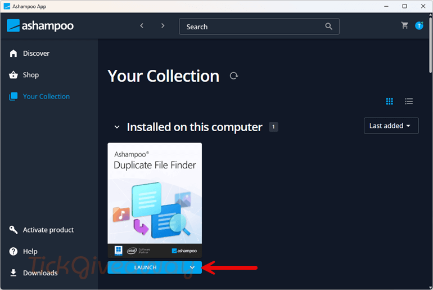Click the Help question mark icon
This screenshot has width=433, height=290.
click(x=13, y=251)
